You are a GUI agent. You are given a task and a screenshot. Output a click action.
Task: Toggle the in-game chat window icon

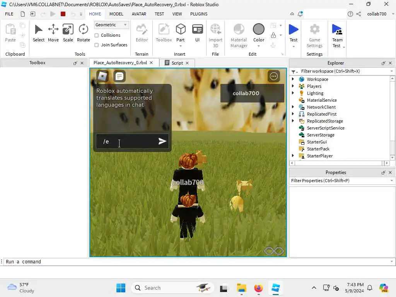119,76
